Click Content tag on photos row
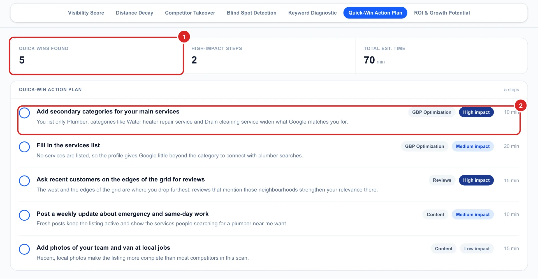 [x=444, y=249]
